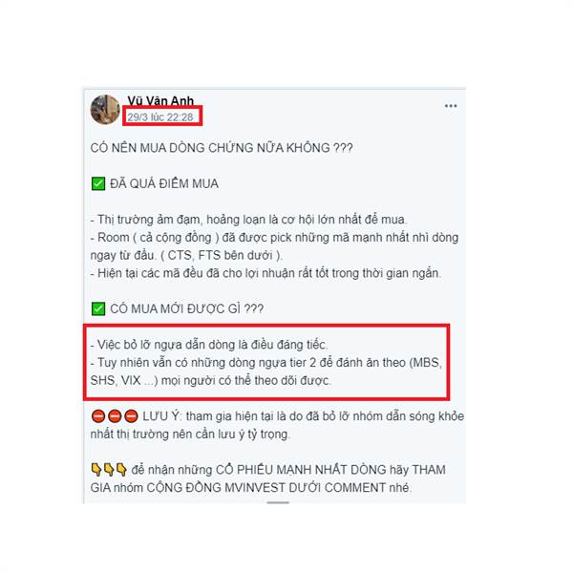Click the first red no-entry emoji
Screen dimensions: 573x573
(98, 416)
